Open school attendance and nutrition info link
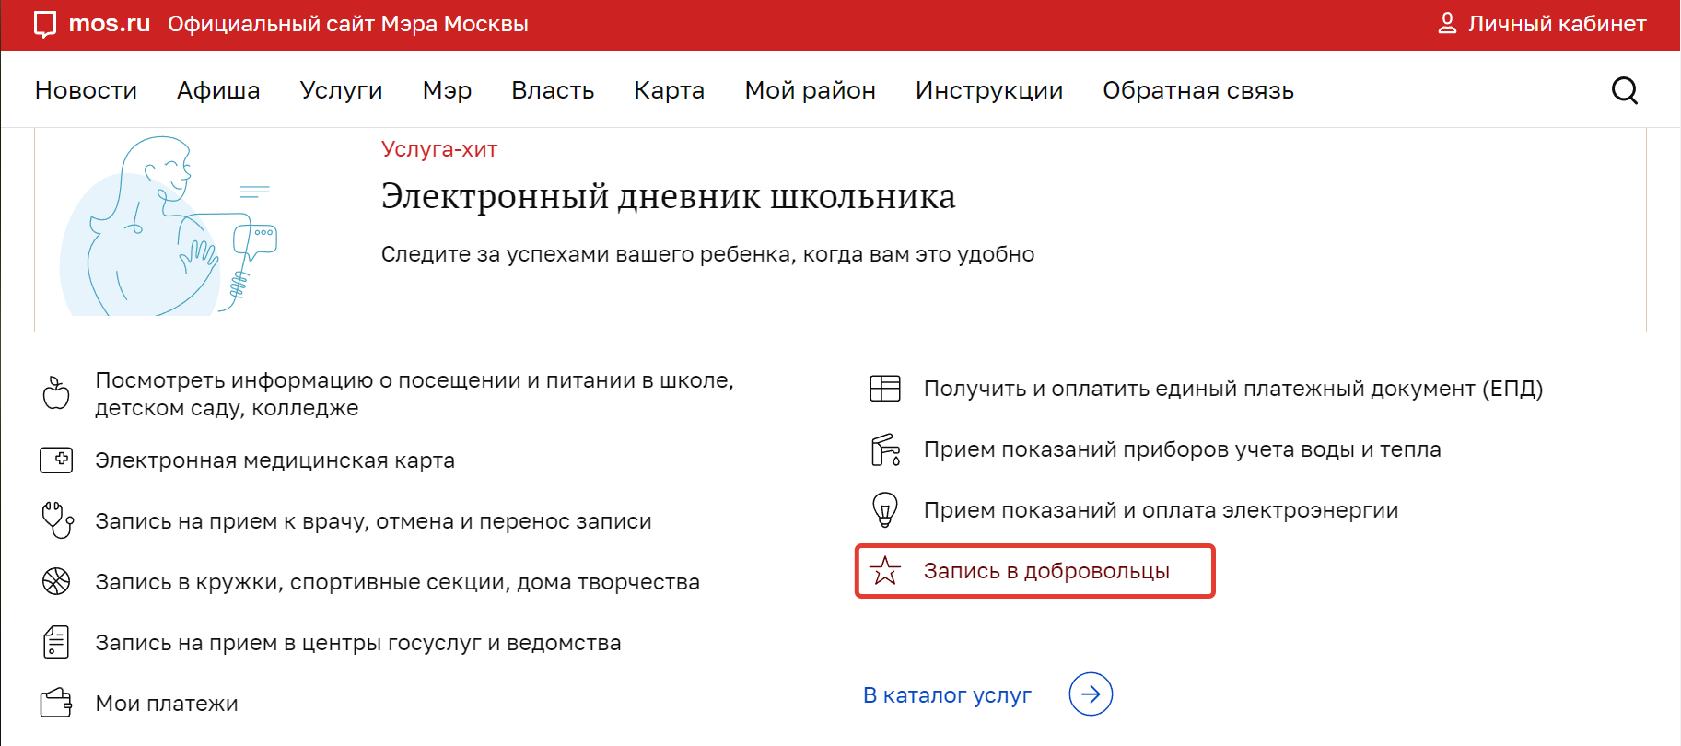1681x746 pixels. click(414, 394)
